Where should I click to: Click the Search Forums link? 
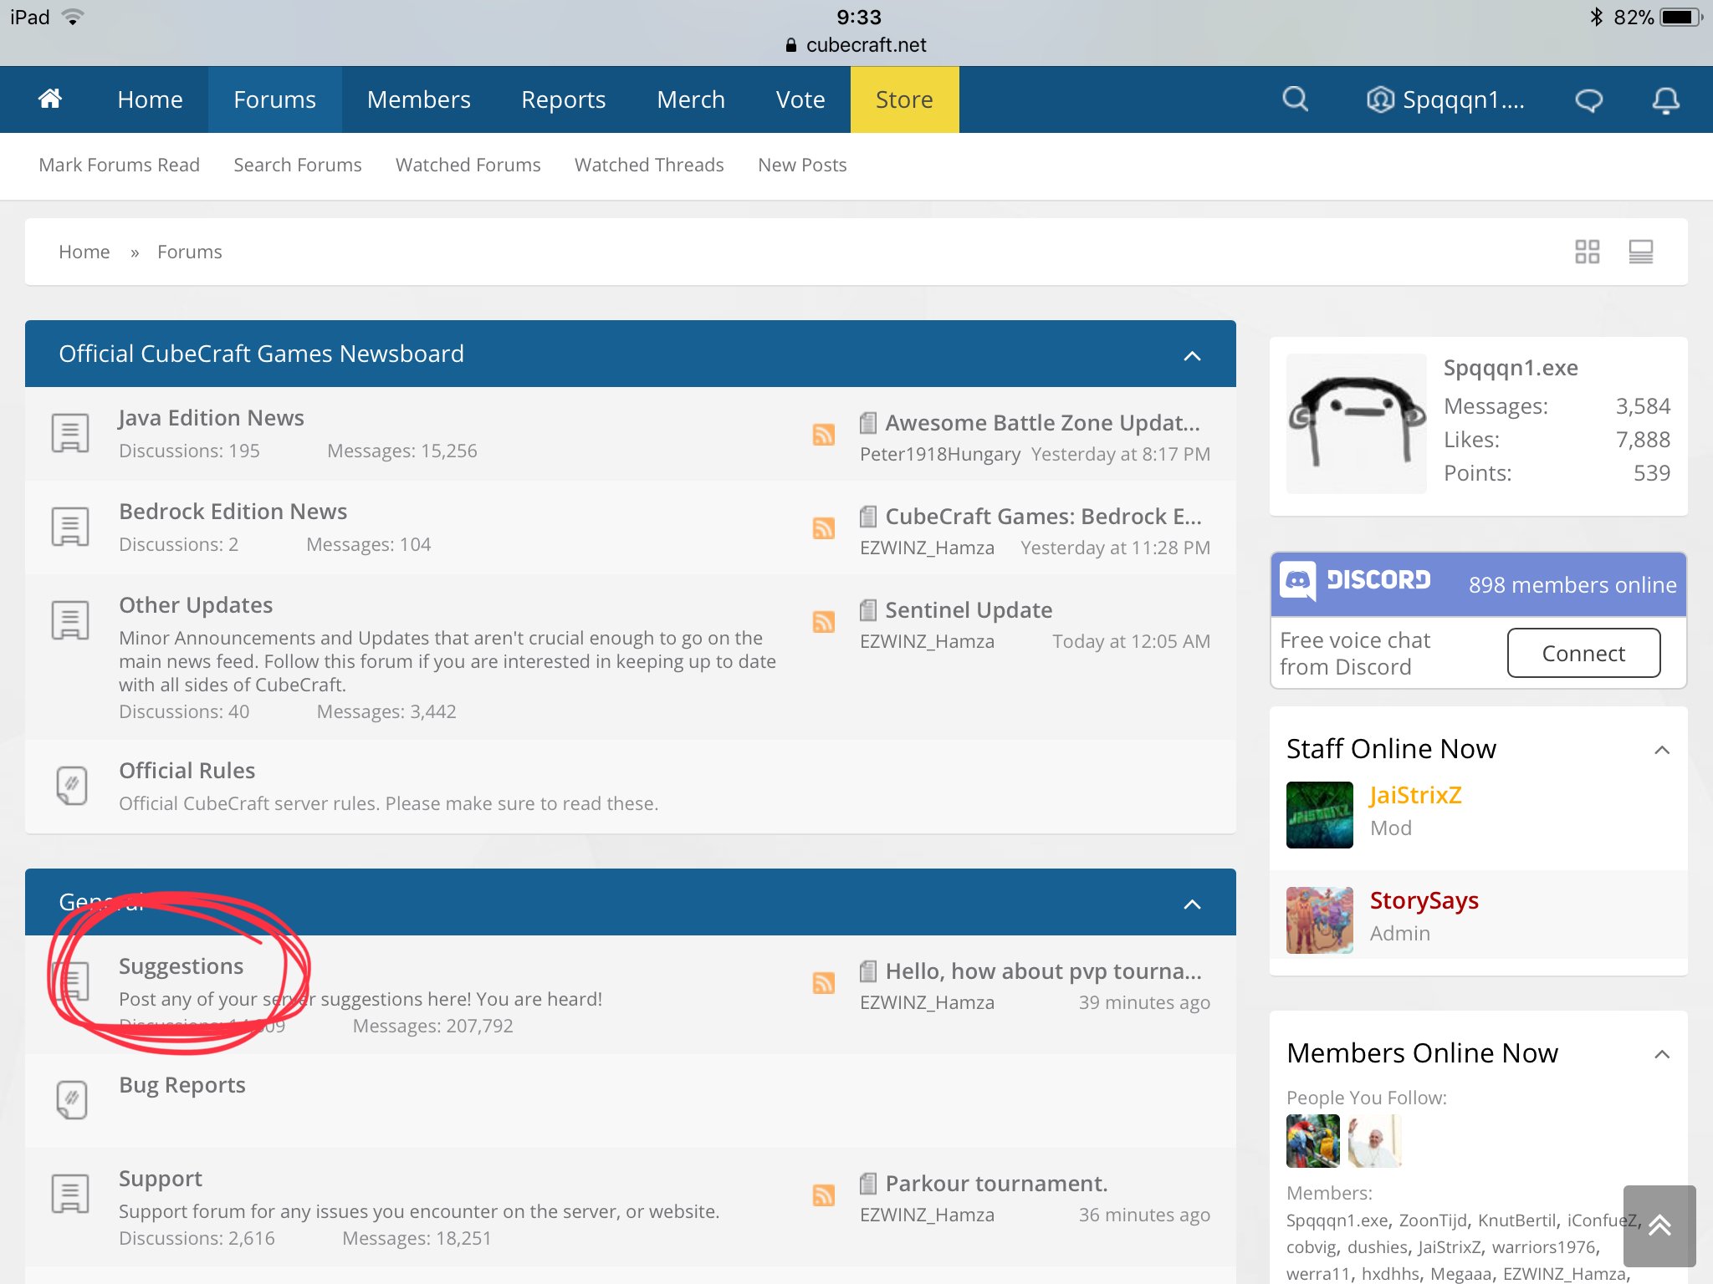[x=298, y=165]
